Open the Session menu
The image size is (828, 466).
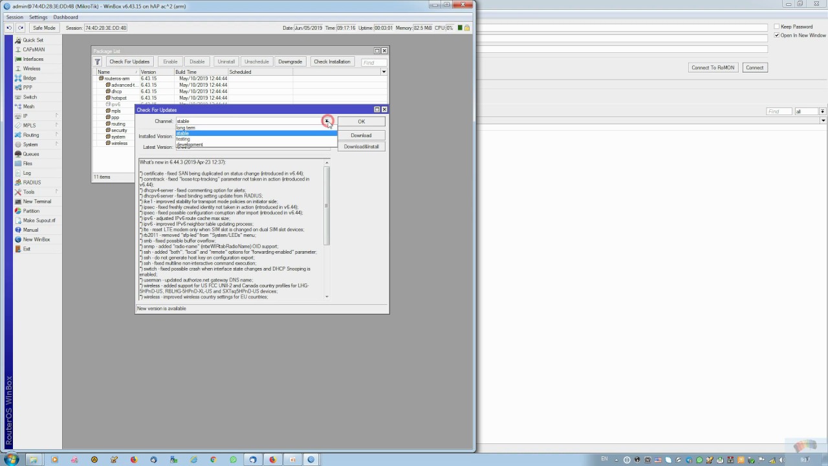14,17
